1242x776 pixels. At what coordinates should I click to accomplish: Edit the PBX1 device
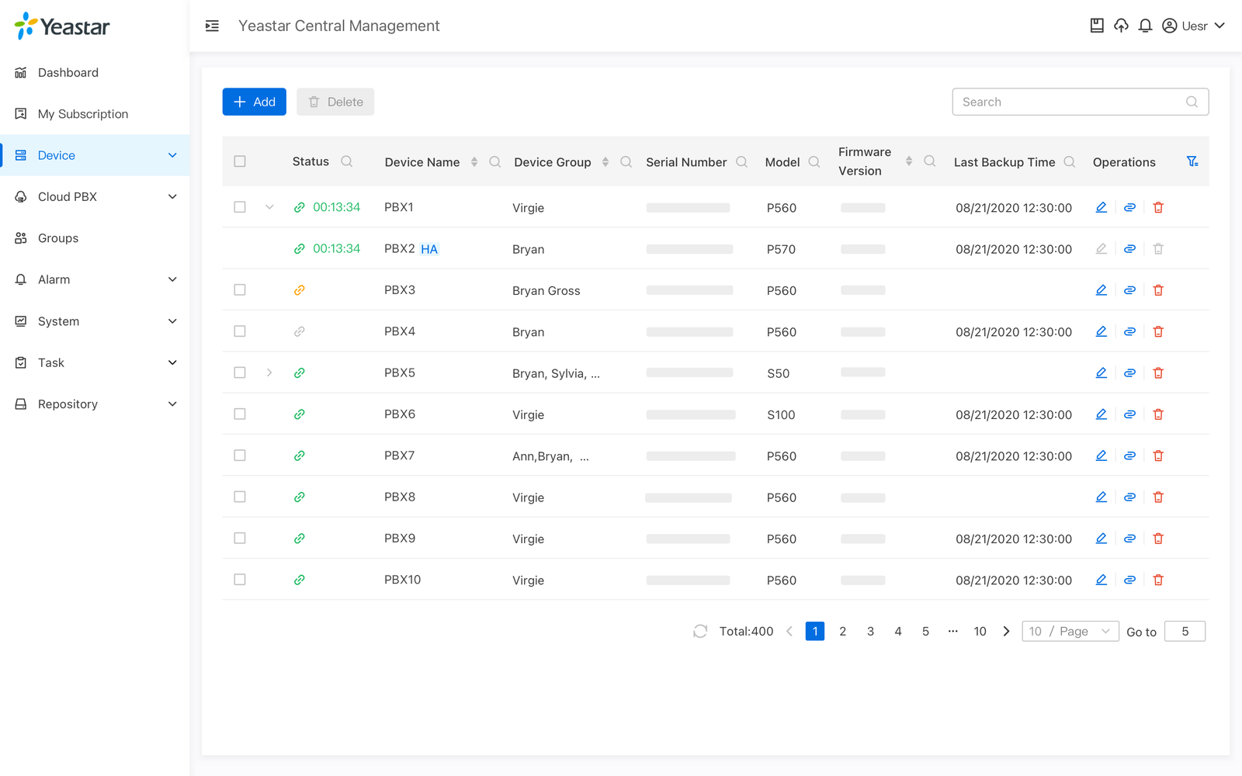point(1101,207)
